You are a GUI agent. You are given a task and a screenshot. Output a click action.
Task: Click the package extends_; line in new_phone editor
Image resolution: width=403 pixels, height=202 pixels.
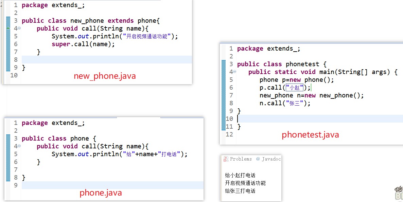[53, 5]
